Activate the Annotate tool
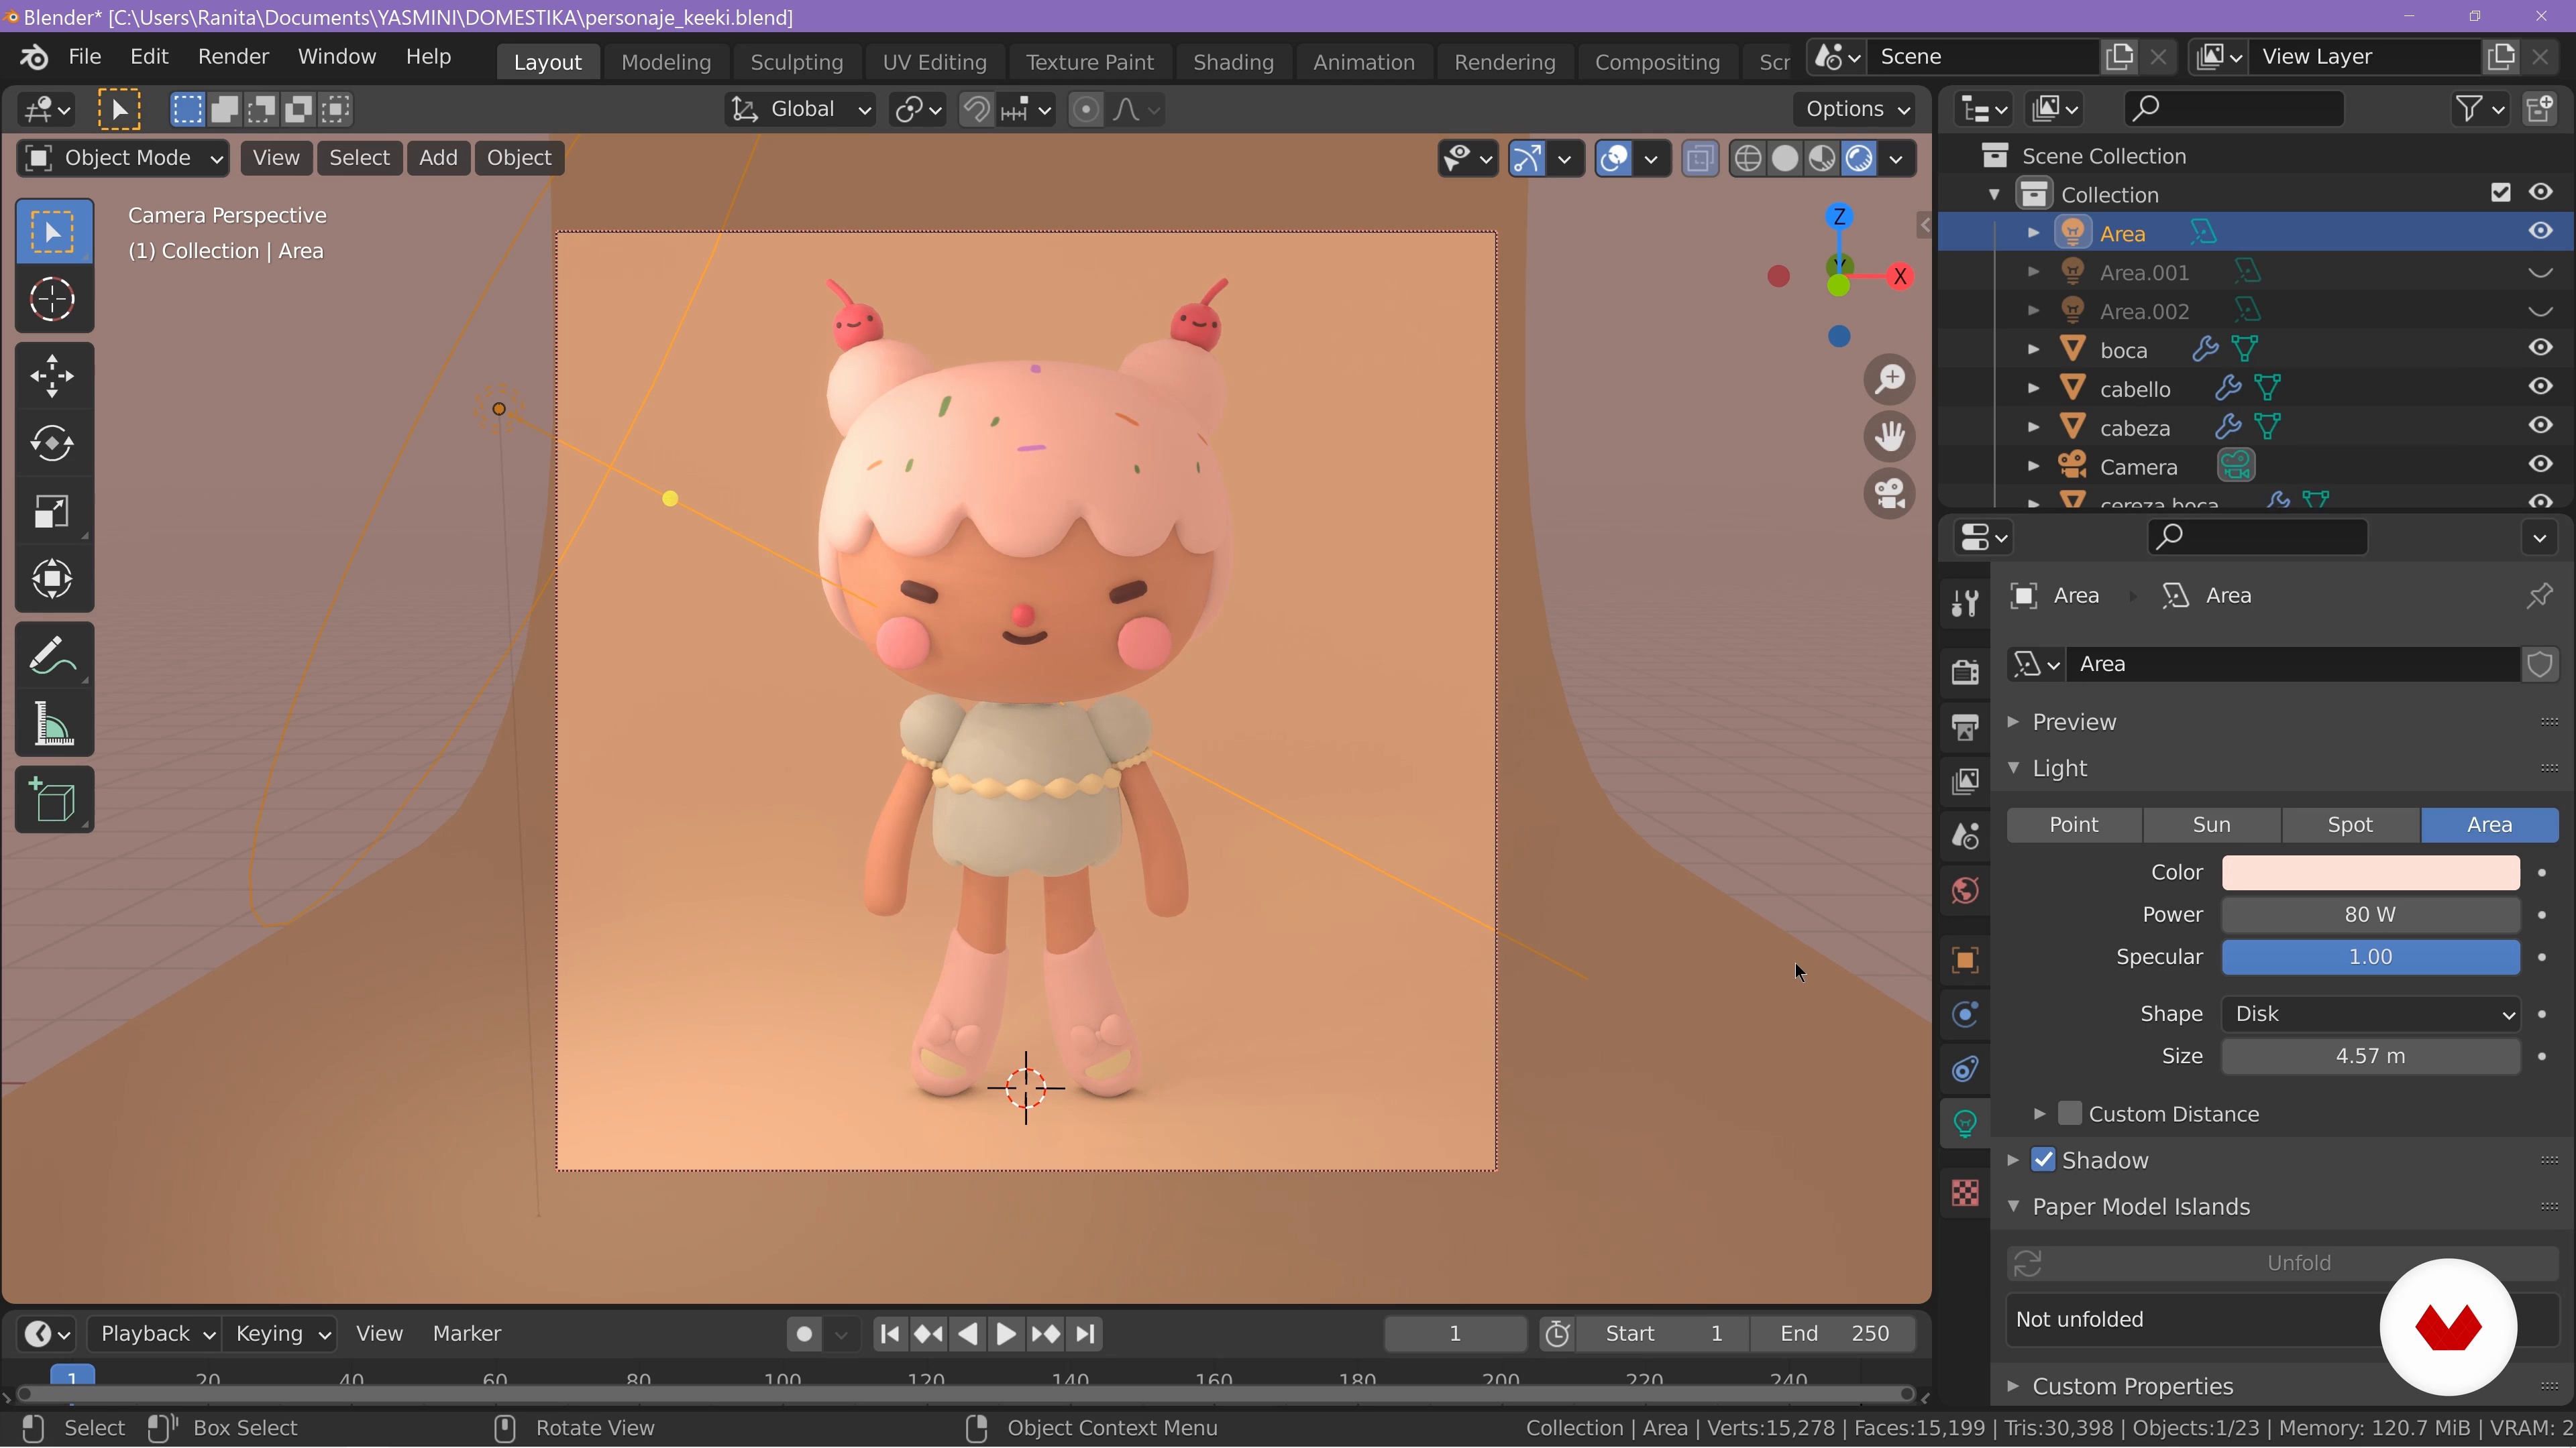The image size is (2576, 1448). pos(52,656)
